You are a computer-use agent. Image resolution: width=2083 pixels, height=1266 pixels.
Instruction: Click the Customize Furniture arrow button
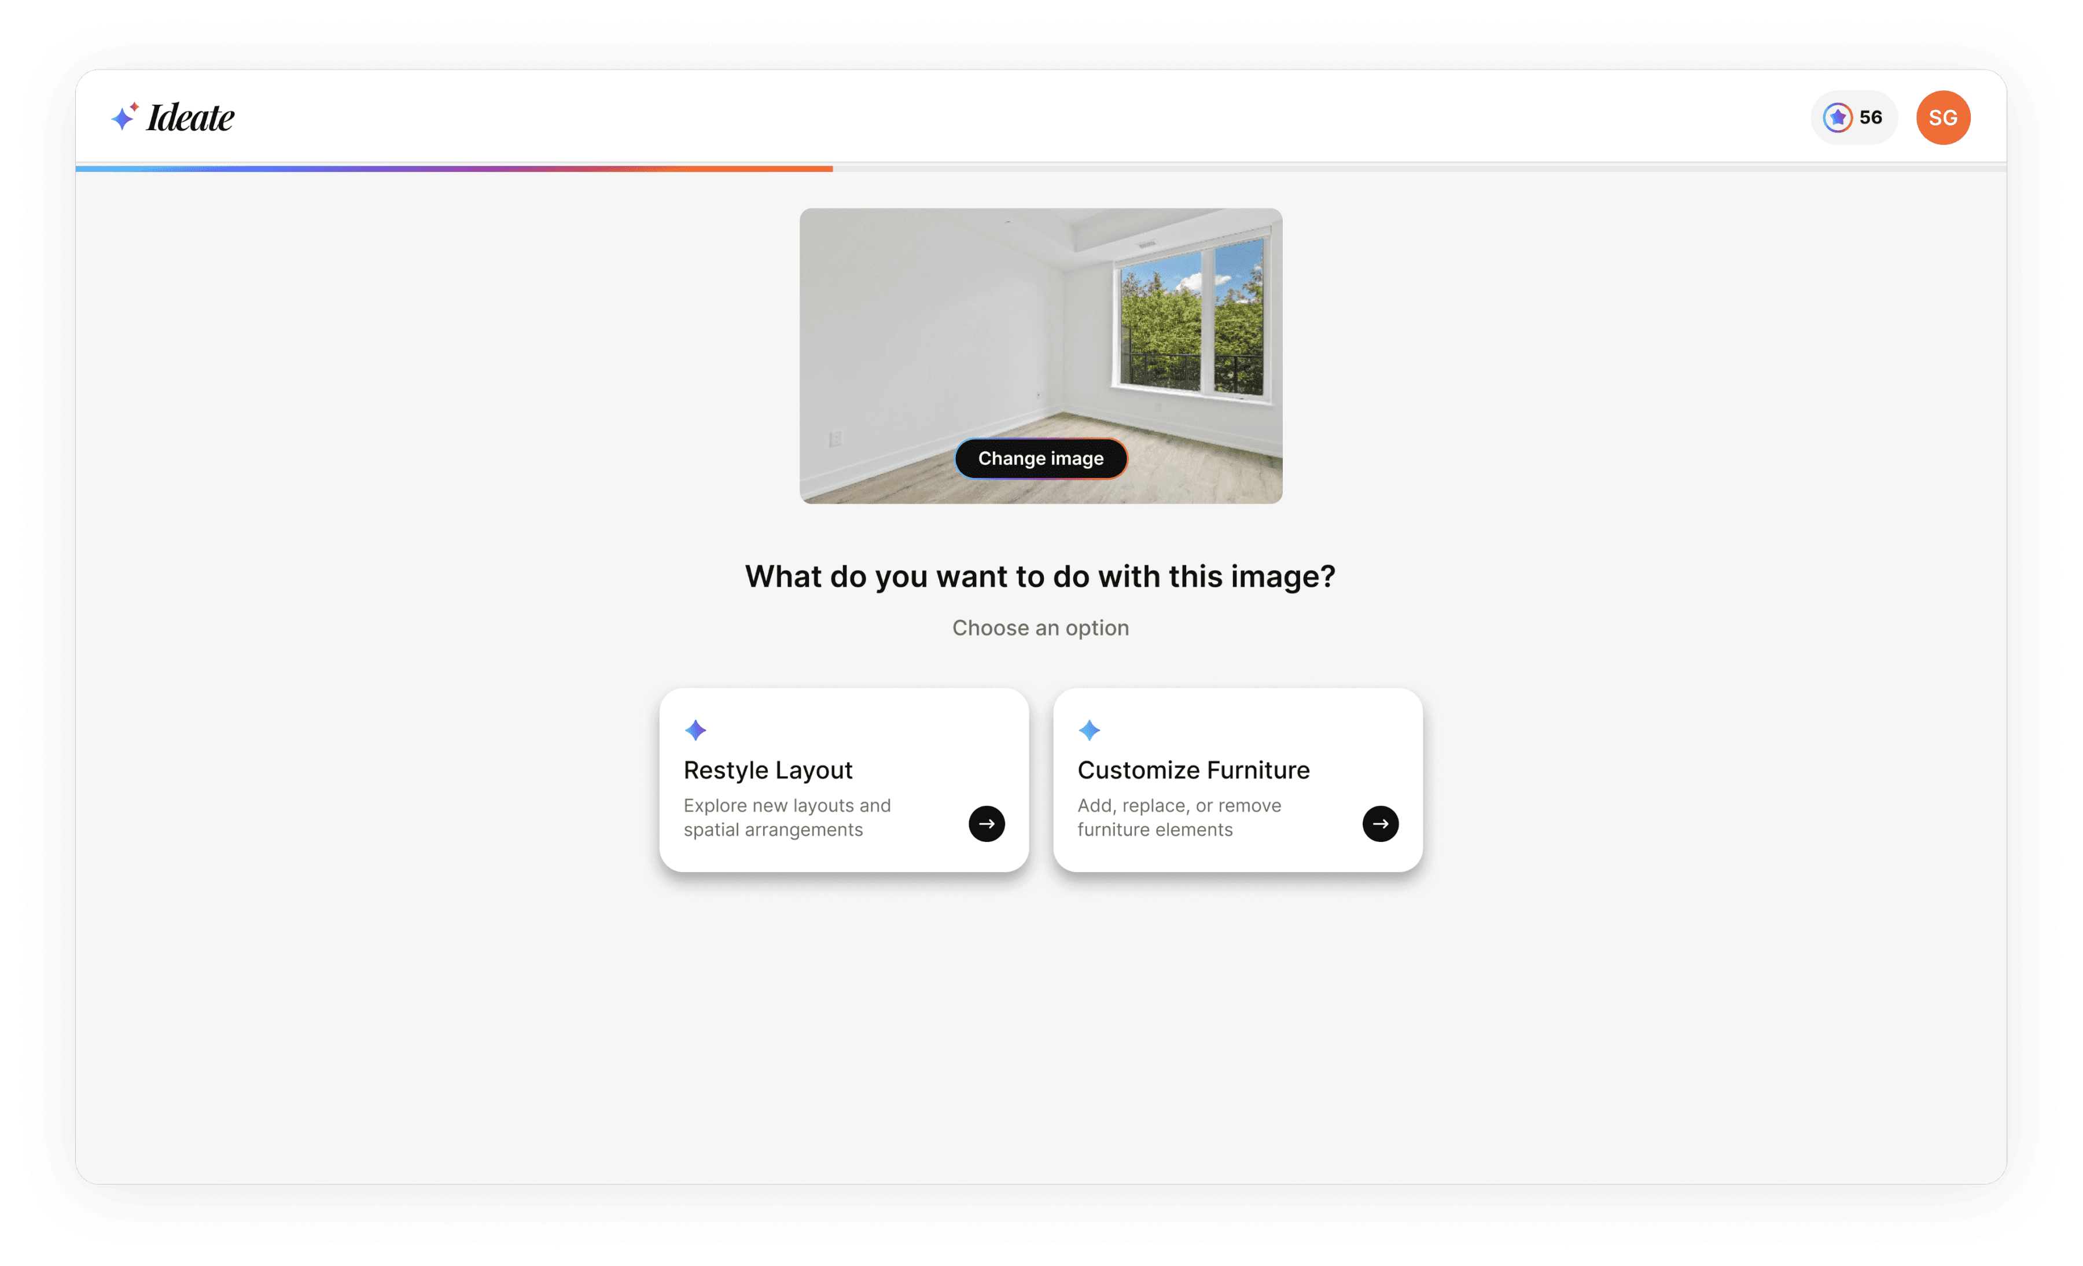(1379, 823)
